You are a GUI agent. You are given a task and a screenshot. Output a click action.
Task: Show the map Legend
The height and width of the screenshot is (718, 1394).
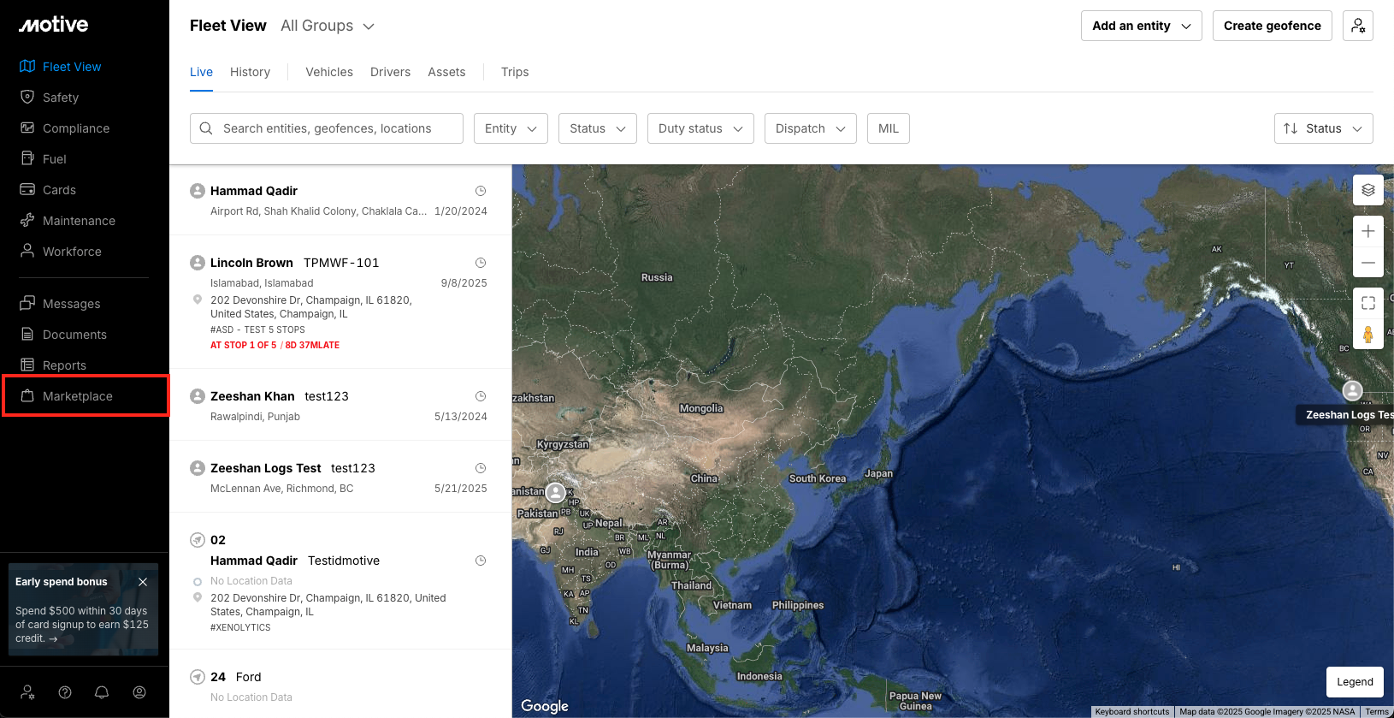tap(1355, 682)
